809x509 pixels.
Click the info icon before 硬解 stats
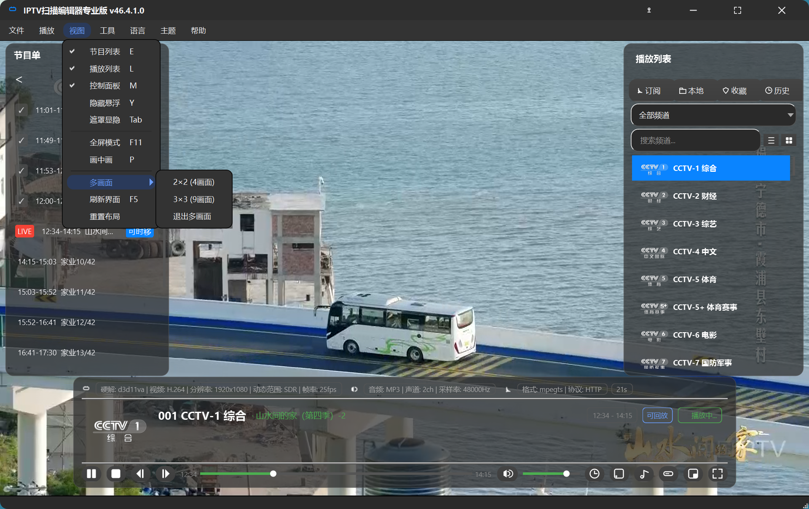tap(86, 389)
